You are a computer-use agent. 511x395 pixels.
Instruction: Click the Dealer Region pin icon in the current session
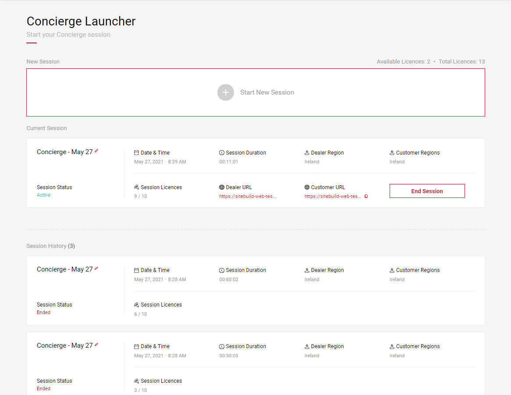tap(307, 153)
